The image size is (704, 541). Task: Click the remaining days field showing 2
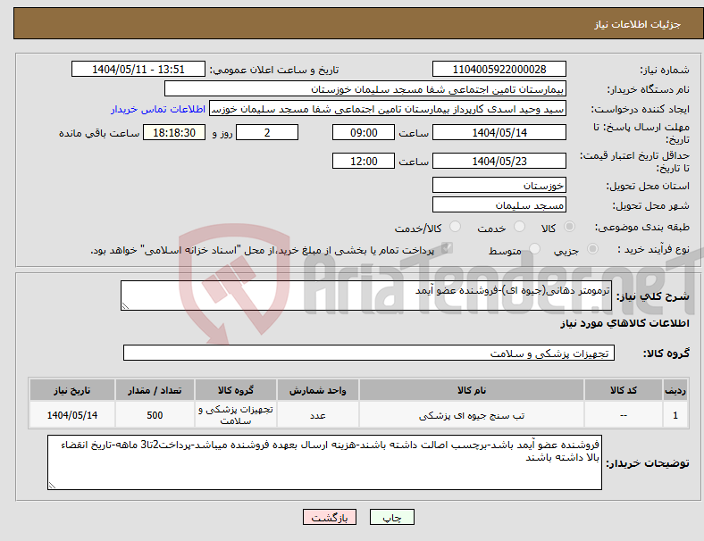pyautogui.click(x=267, y=132)
